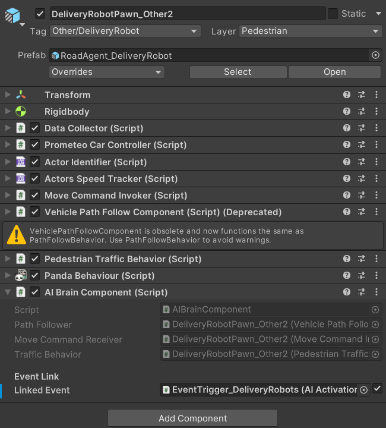Open help for Rigidbody component

pos(346,111)
